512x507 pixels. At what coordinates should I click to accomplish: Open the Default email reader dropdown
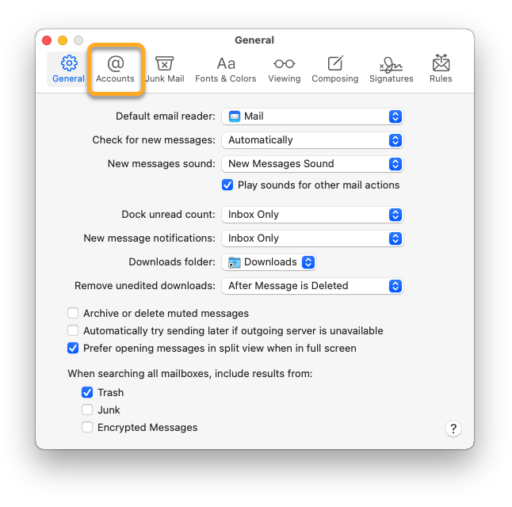click(312, 116)
